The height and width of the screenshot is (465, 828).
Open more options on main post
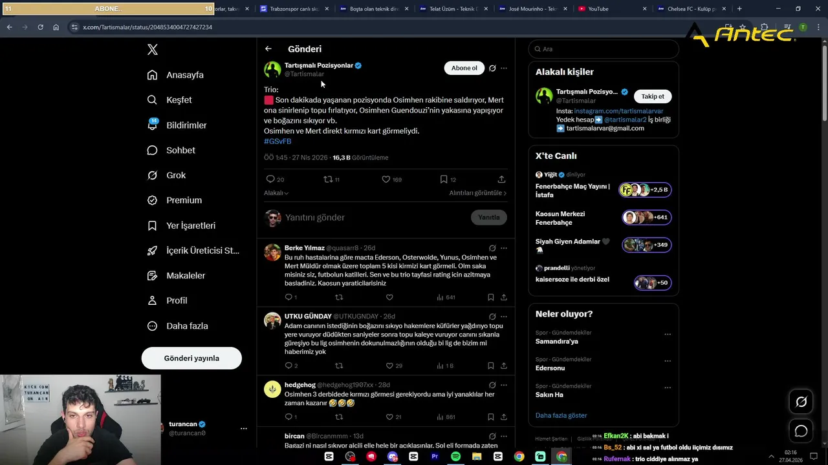pos(504,68)
